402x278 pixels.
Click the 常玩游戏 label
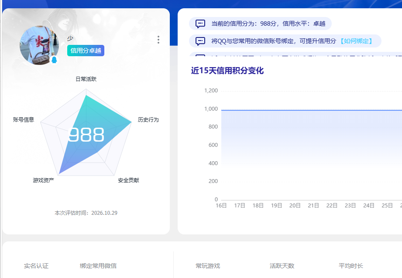pyautogui.click(x=208, y=266)
